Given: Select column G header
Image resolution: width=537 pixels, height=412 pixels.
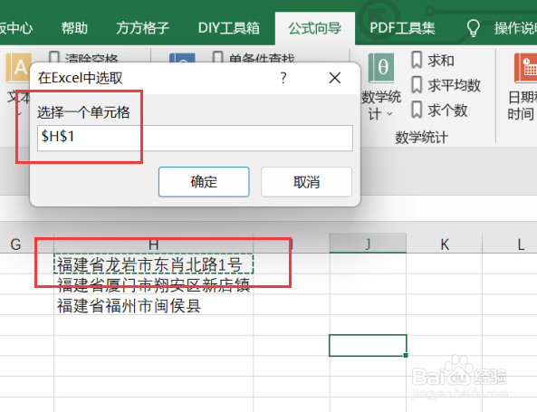Looking at the screenshot, I should click(15, 244).
